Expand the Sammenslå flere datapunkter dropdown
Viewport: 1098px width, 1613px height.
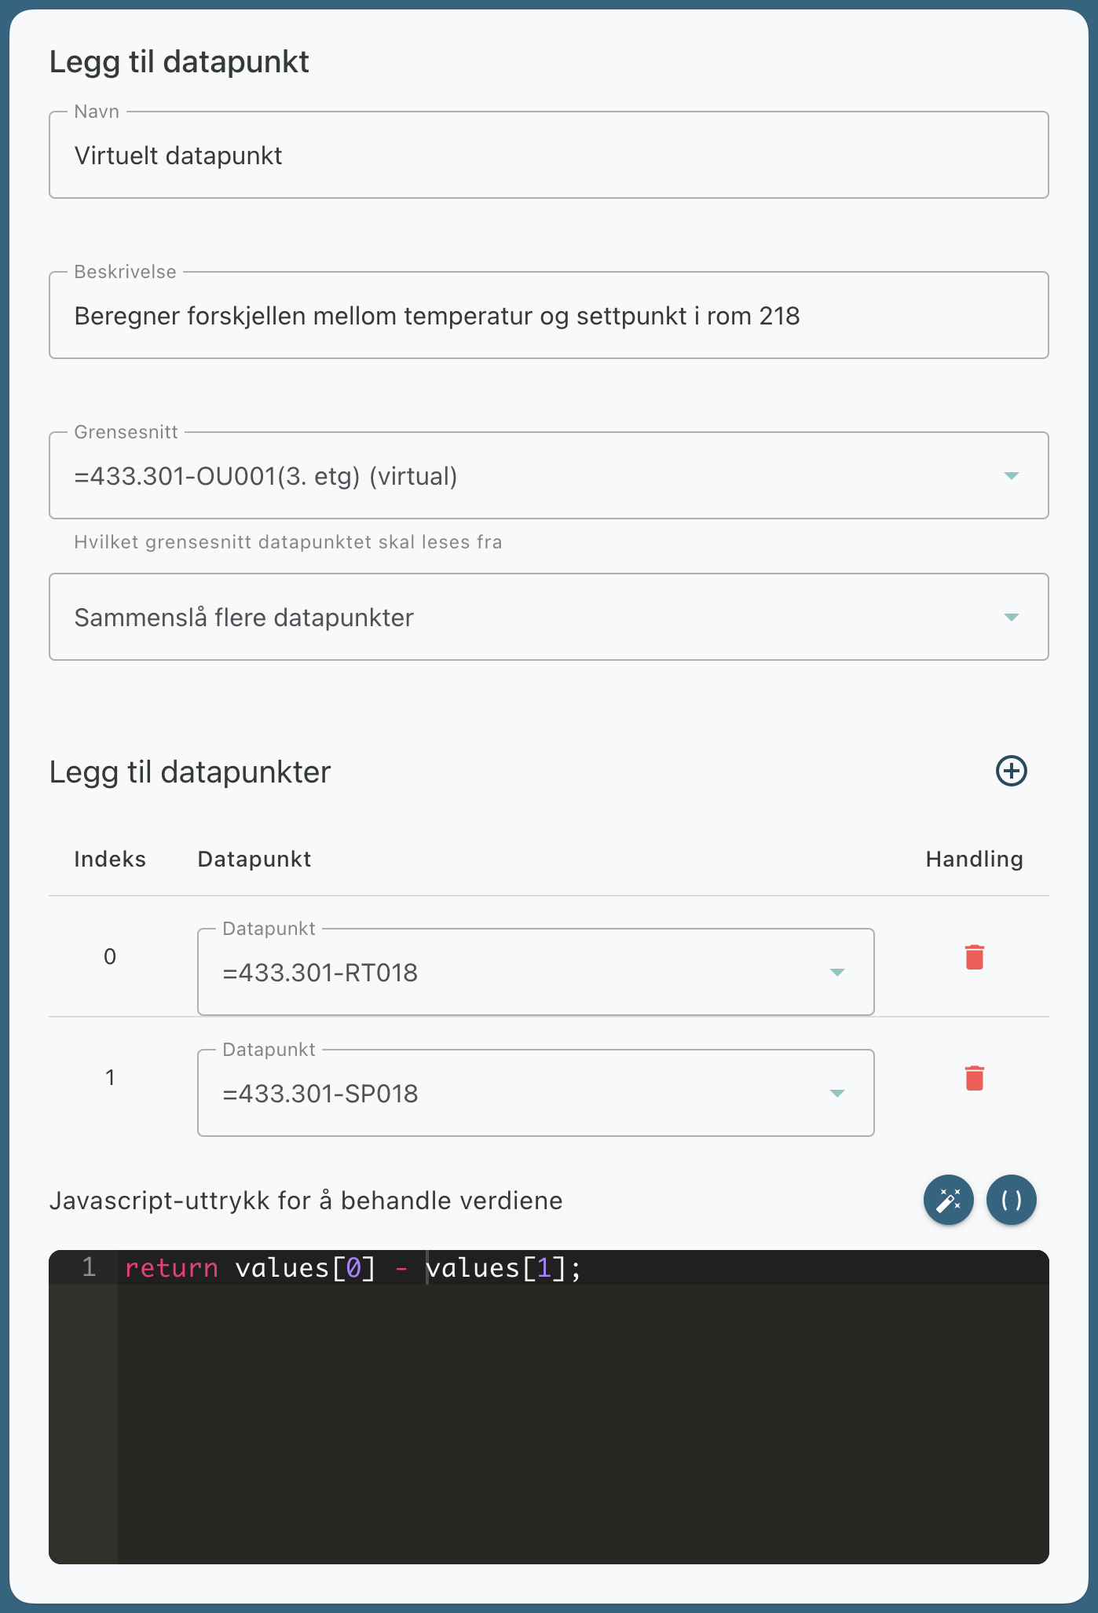point(548,618)
